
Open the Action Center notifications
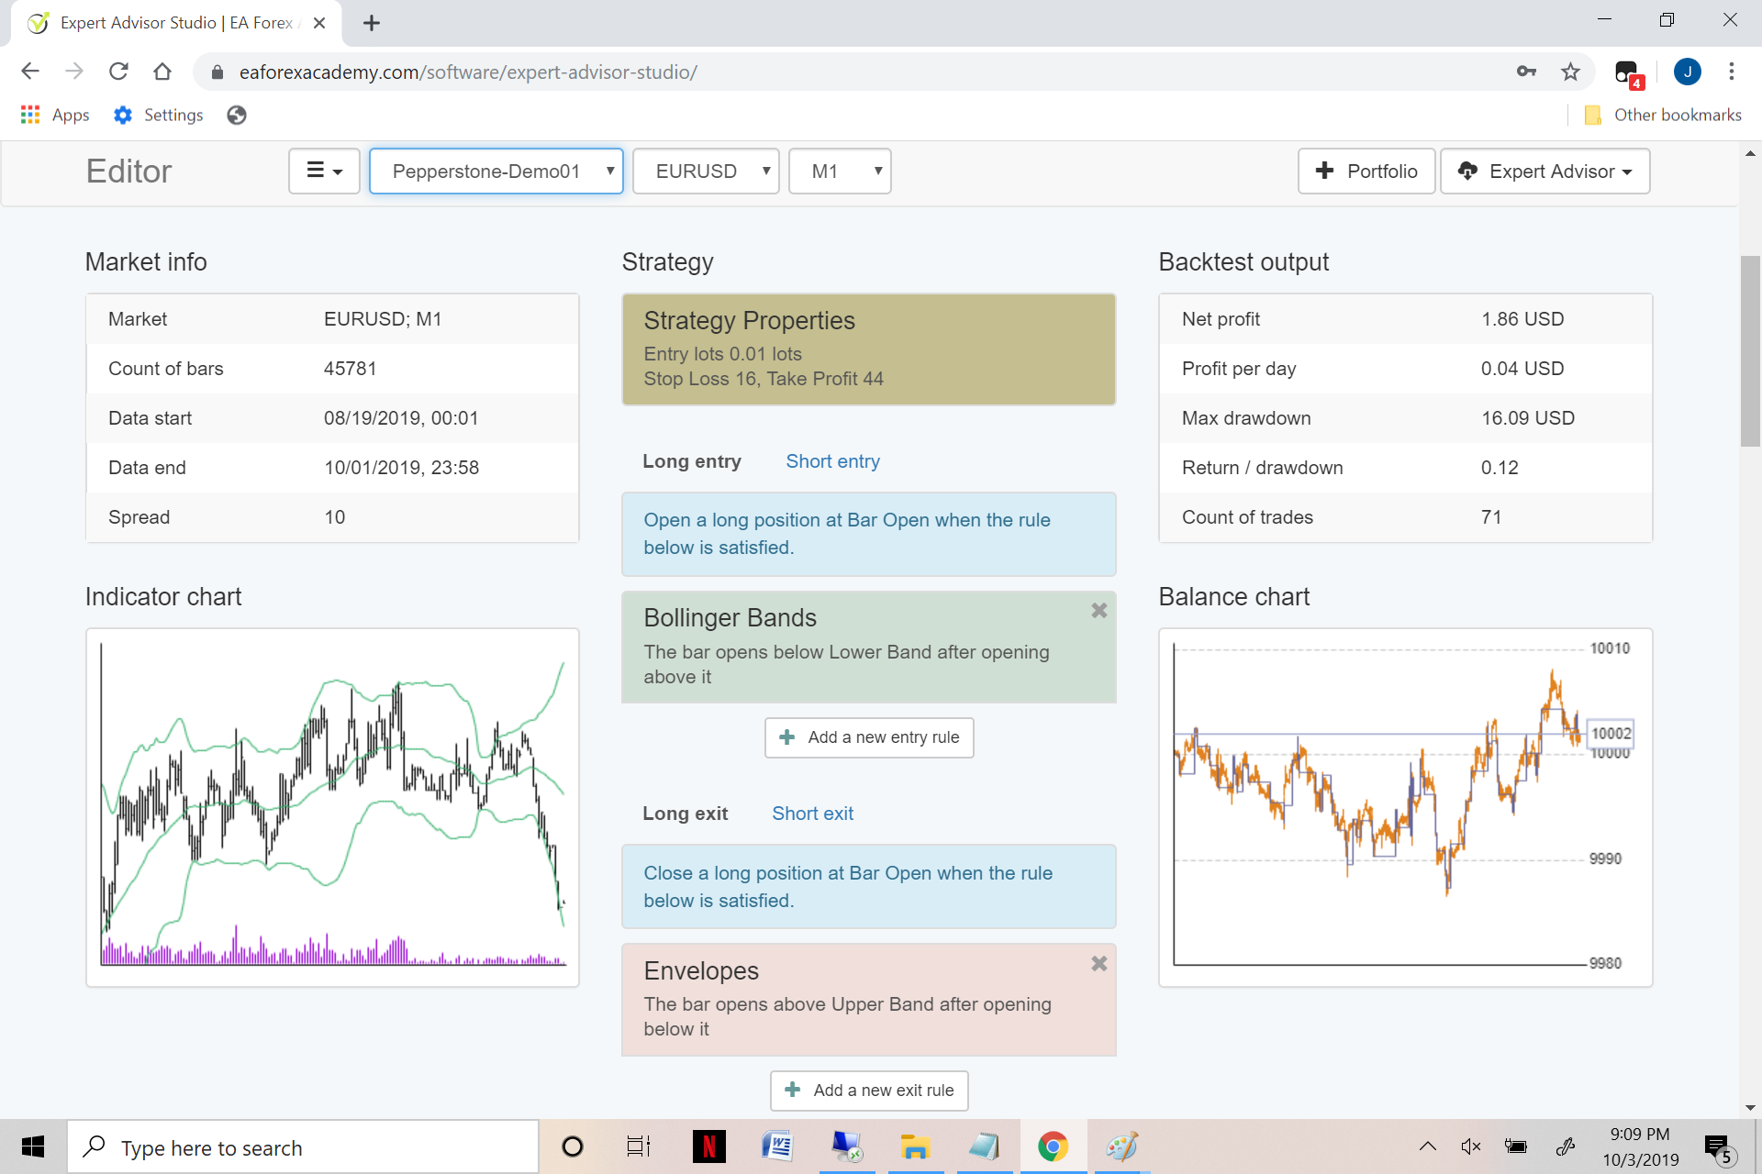pos(1718,1147)
